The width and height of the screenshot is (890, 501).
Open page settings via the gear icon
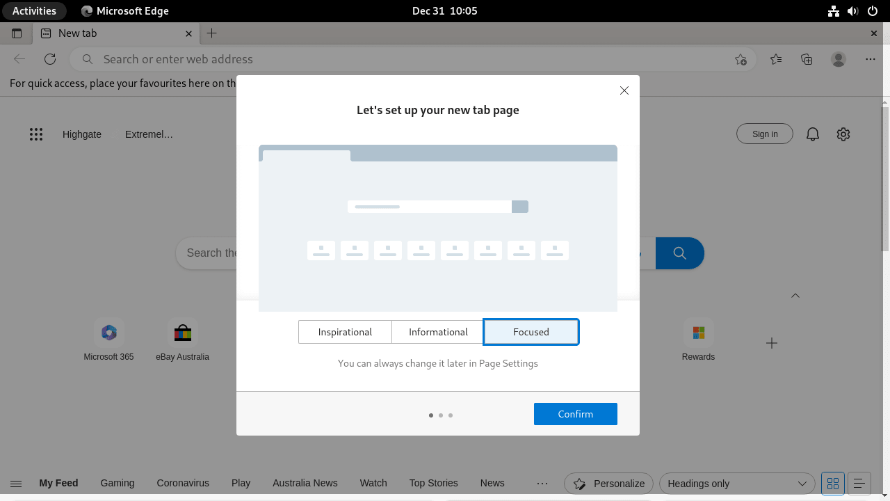[843, 134]
